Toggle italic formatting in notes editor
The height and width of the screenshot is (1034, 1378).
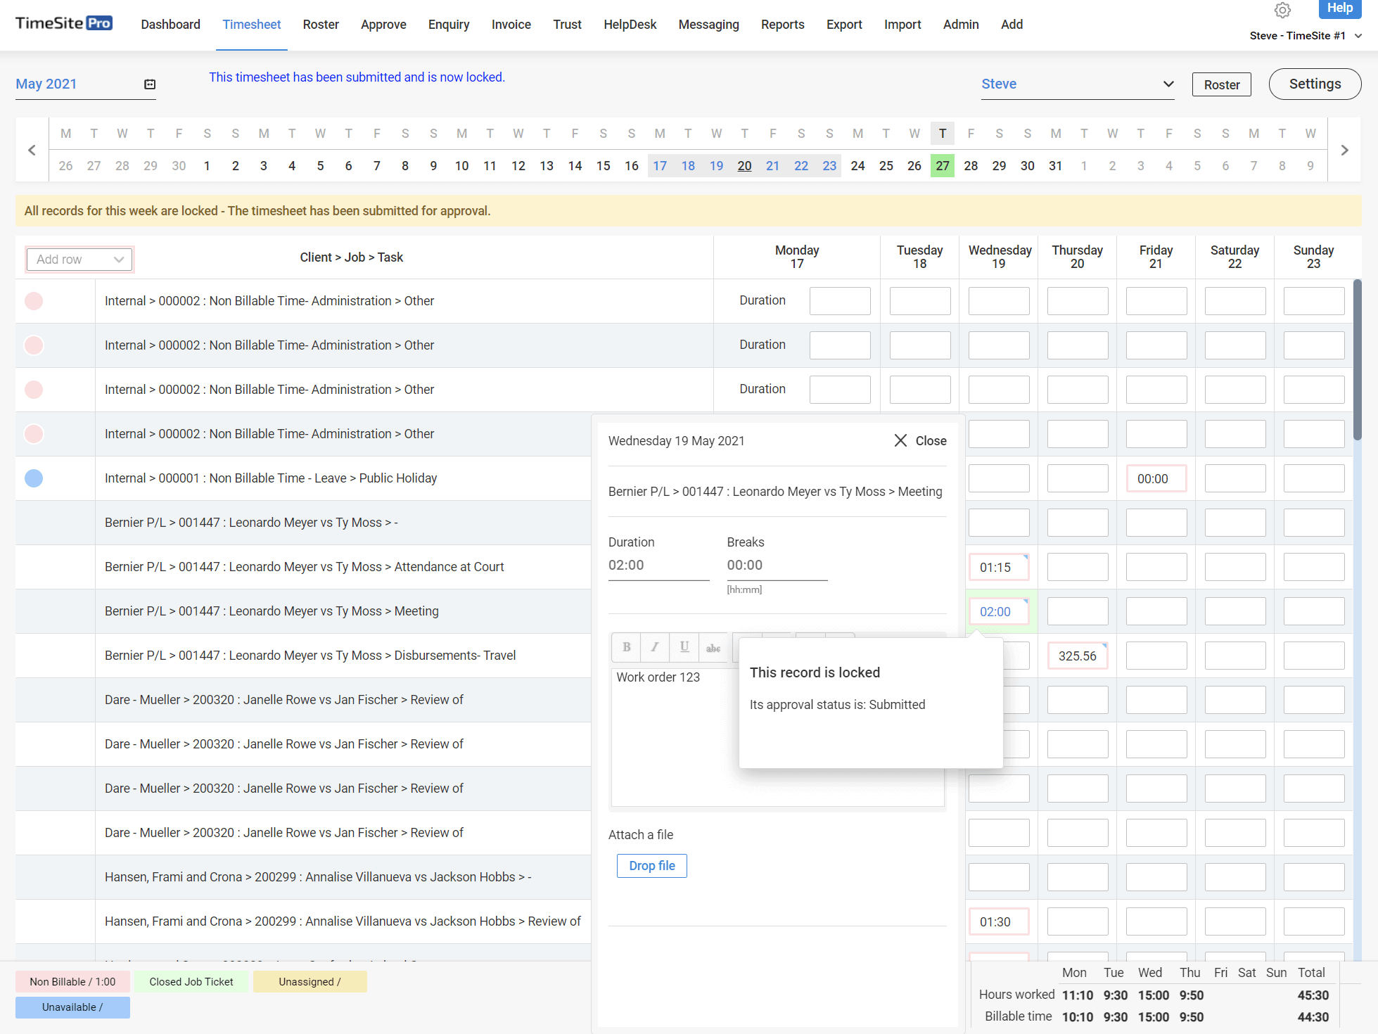(x=655, y=648)
